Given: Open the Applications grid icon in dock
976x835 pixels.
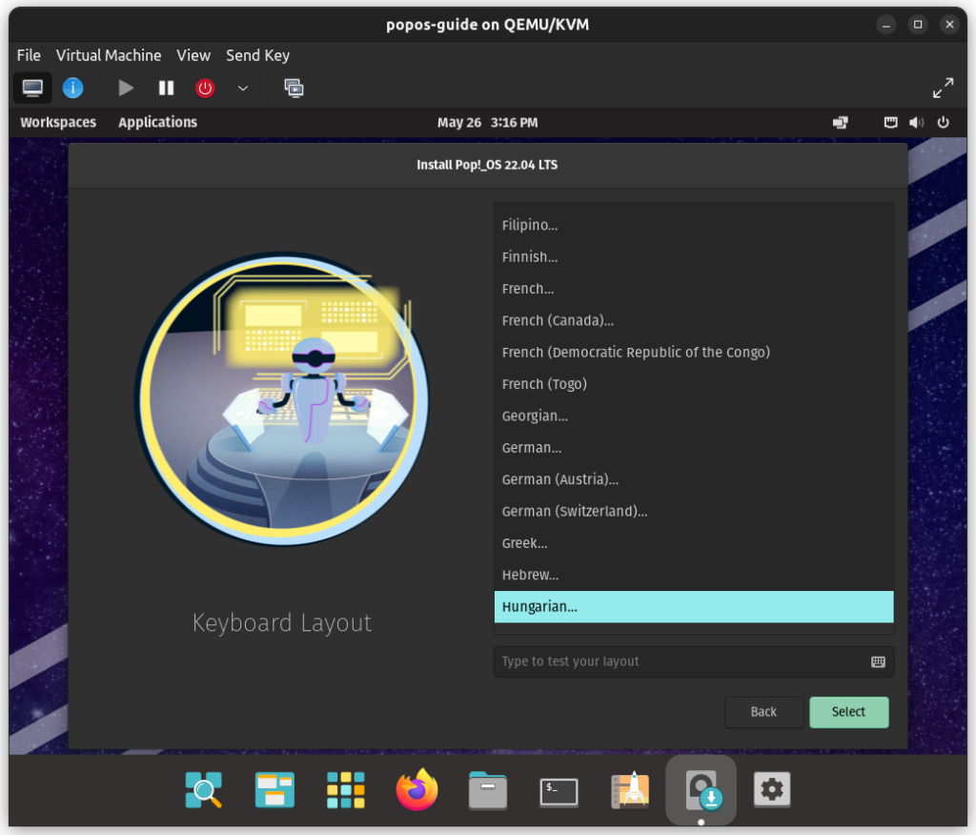Looking at the screenshot, I should 345,789.
